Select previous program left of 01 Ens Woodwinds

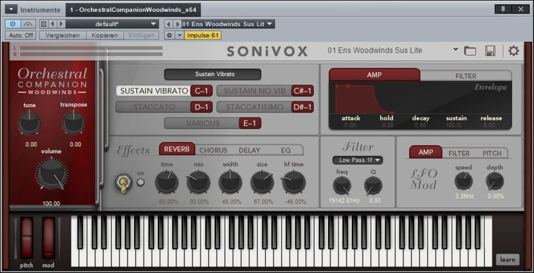coord(169,24)
